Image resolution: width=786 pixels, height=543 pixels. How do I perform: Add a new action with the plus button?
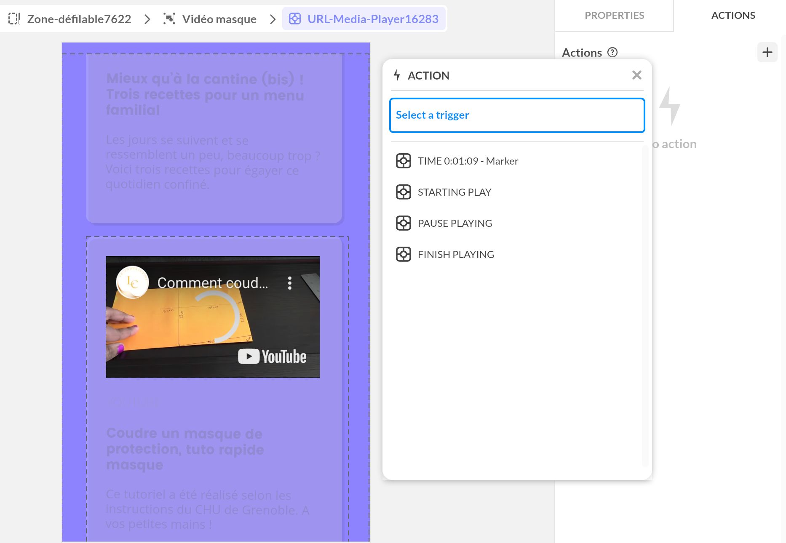(x=767, y=52)
